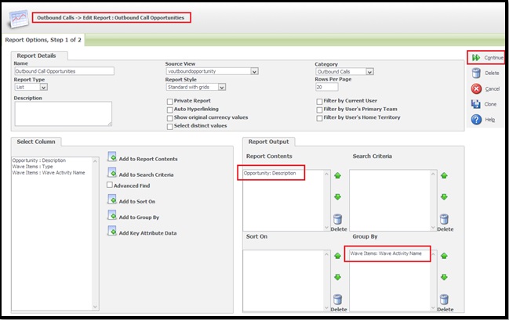Move Report Contents item down with green arrow
This screenshot has height=320, width=509.
click(337, 197)
